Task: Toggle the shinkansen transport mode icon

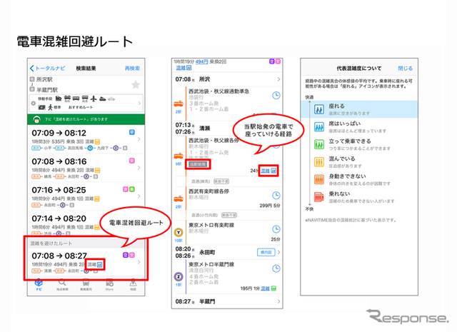Action: pyautogui.click(x=59, y=99)
